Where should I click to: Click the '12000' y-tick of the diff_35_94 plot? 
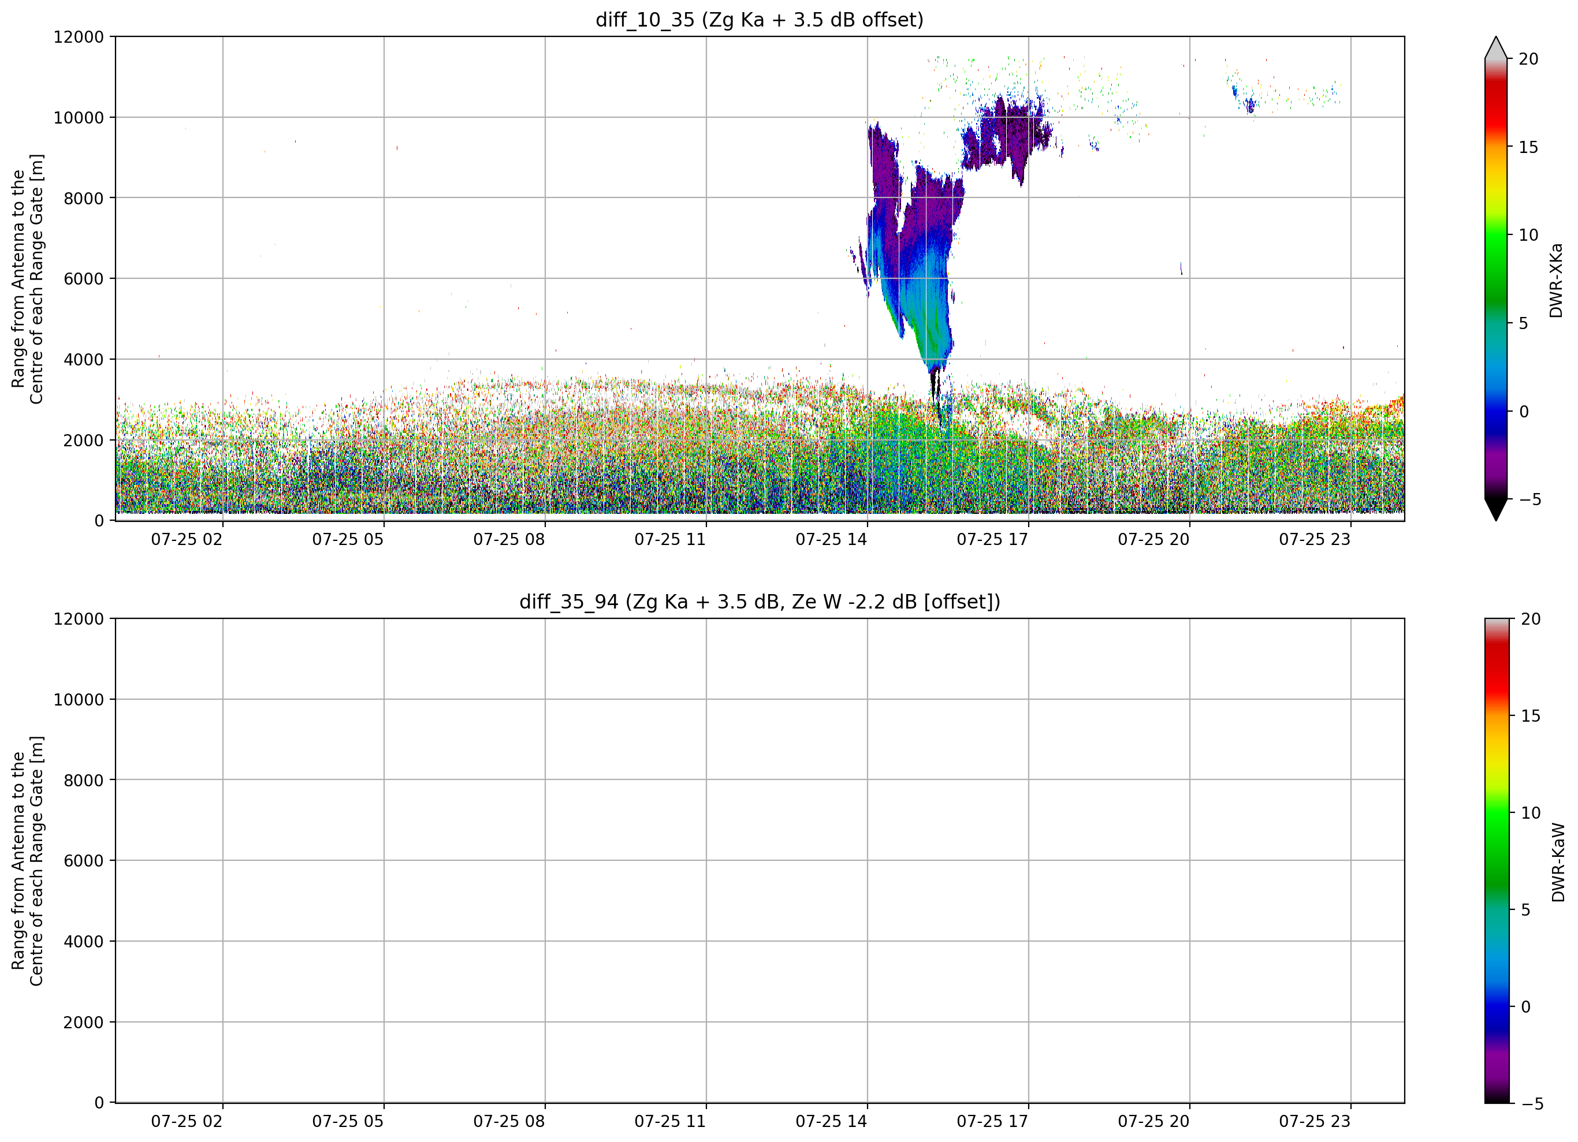(x=79, y=619)
